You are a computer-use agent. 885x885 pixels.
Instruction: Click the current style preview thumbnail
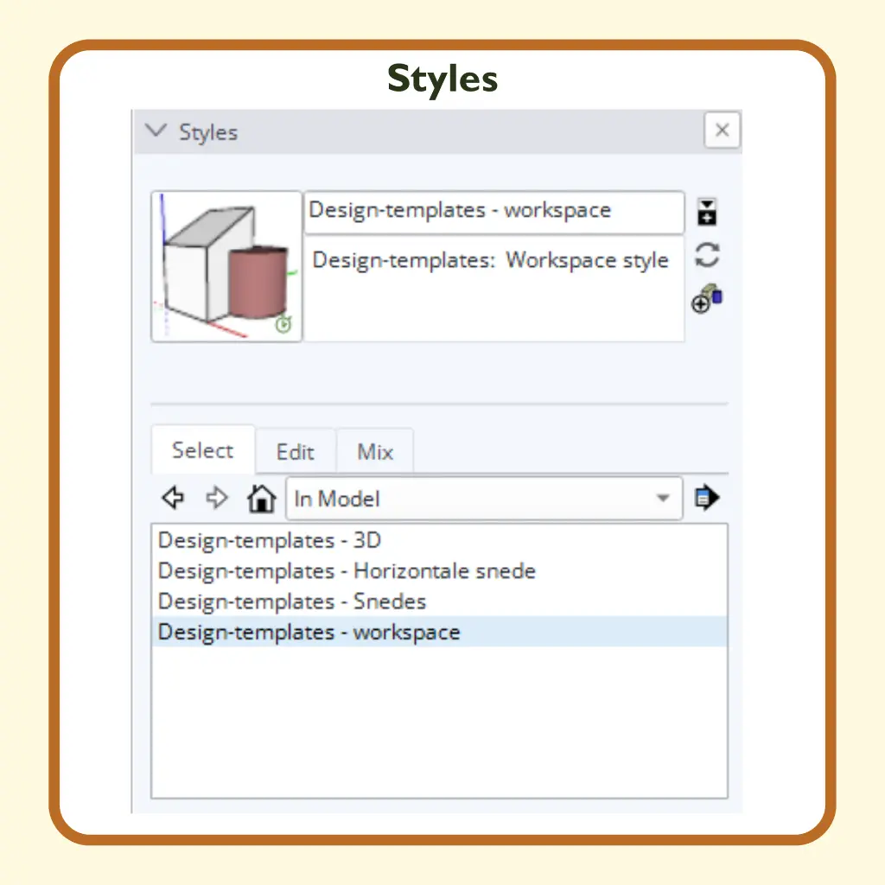[227, 266]
